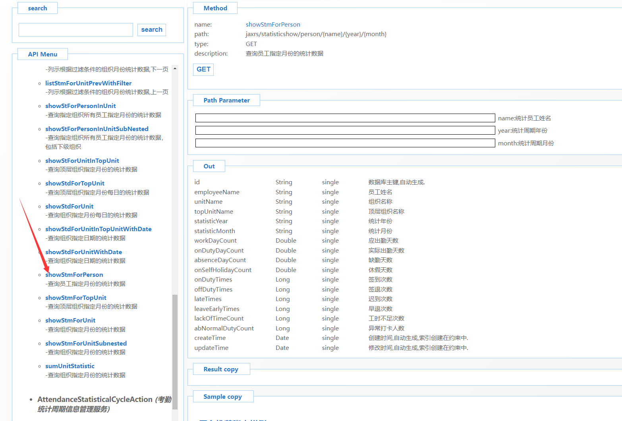
Task: Open showStdForUnitInTopUnitWithDate link
Action: (x=98, y=229)
